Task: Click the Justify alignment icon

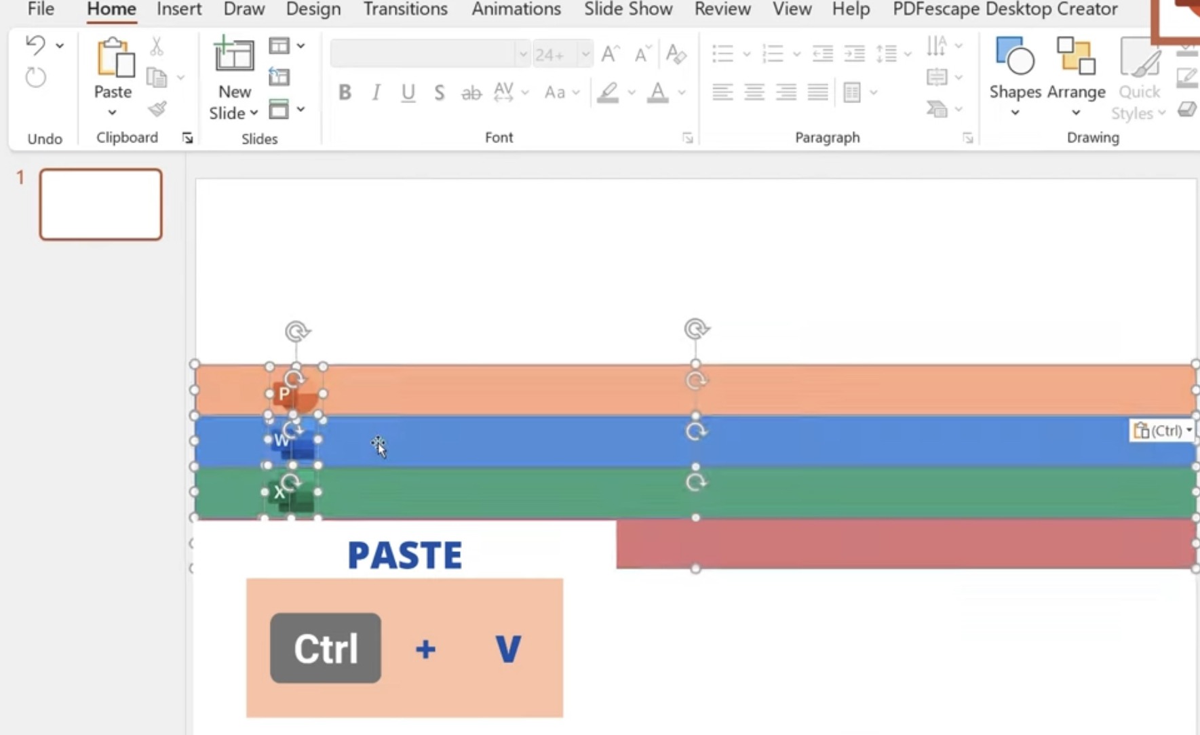Action: tap(817, 92)
